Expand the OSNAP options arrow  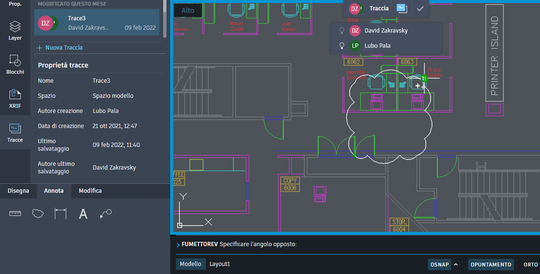pyautogui.click(x=456, y=265)
